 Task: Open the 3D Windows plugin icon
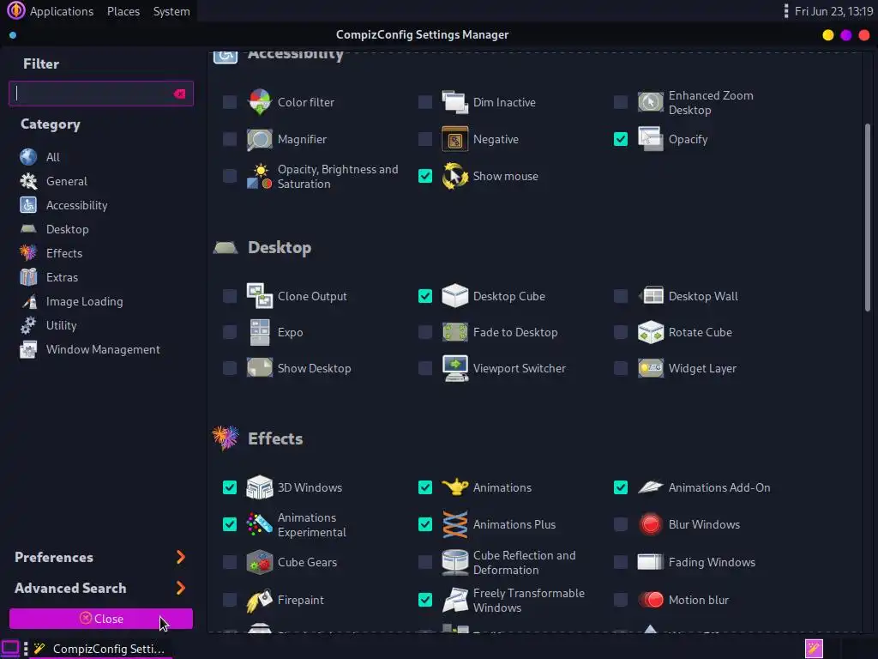tap(259, 487)
